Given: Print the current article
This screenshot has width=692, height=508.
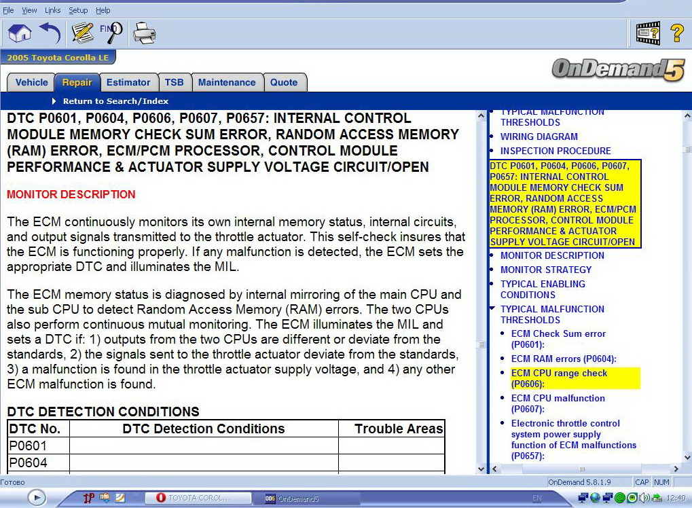Looking at the screenshot, I should 145,33.
